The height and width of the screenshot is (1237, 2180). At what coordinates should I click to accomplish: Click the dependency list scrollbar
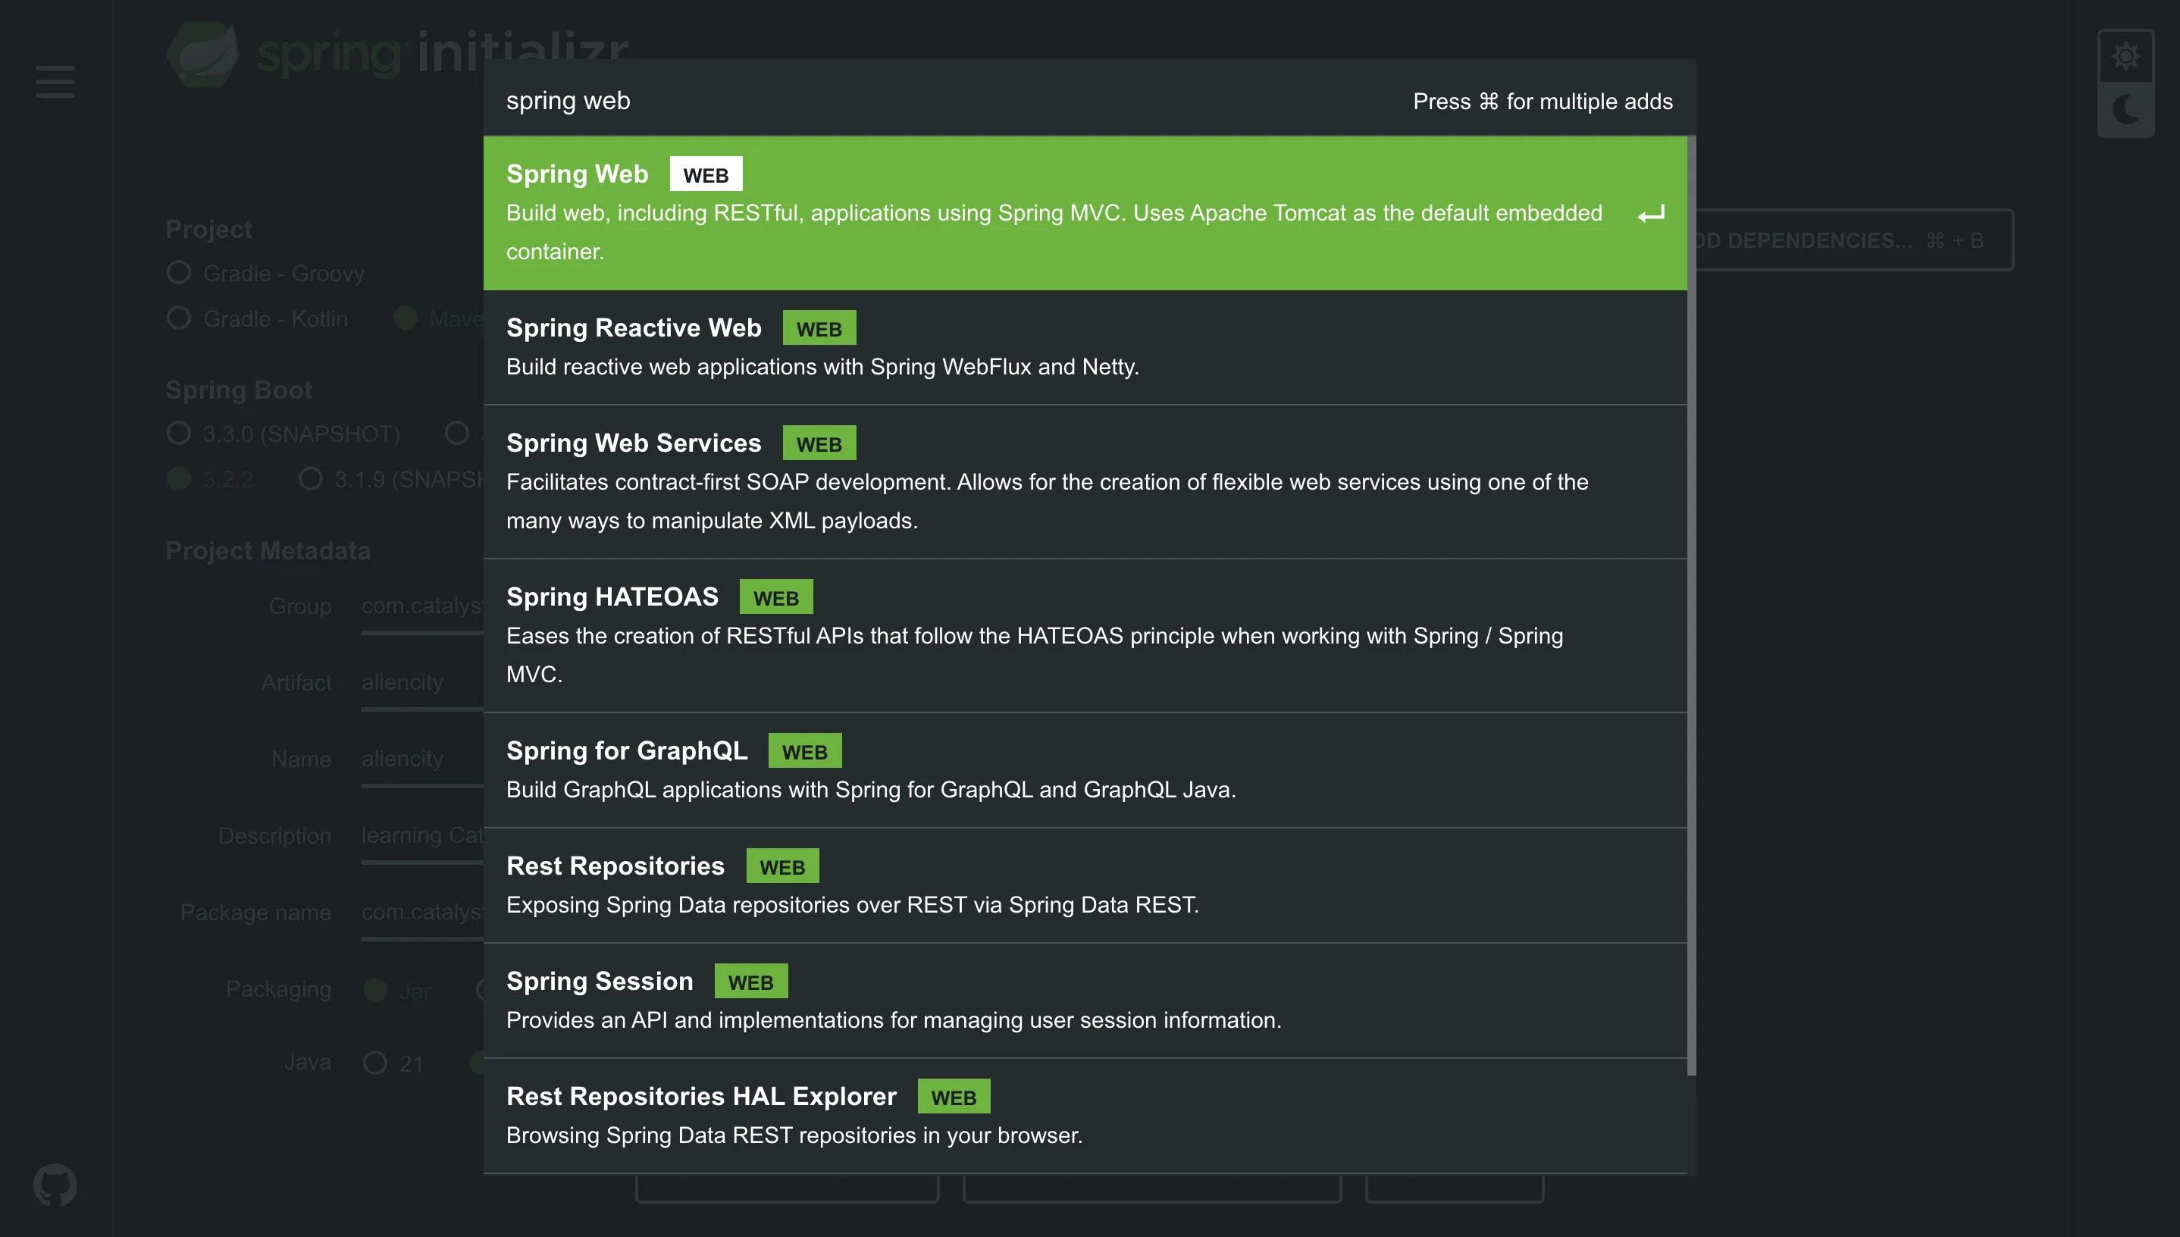click(x=1692, y=606)
